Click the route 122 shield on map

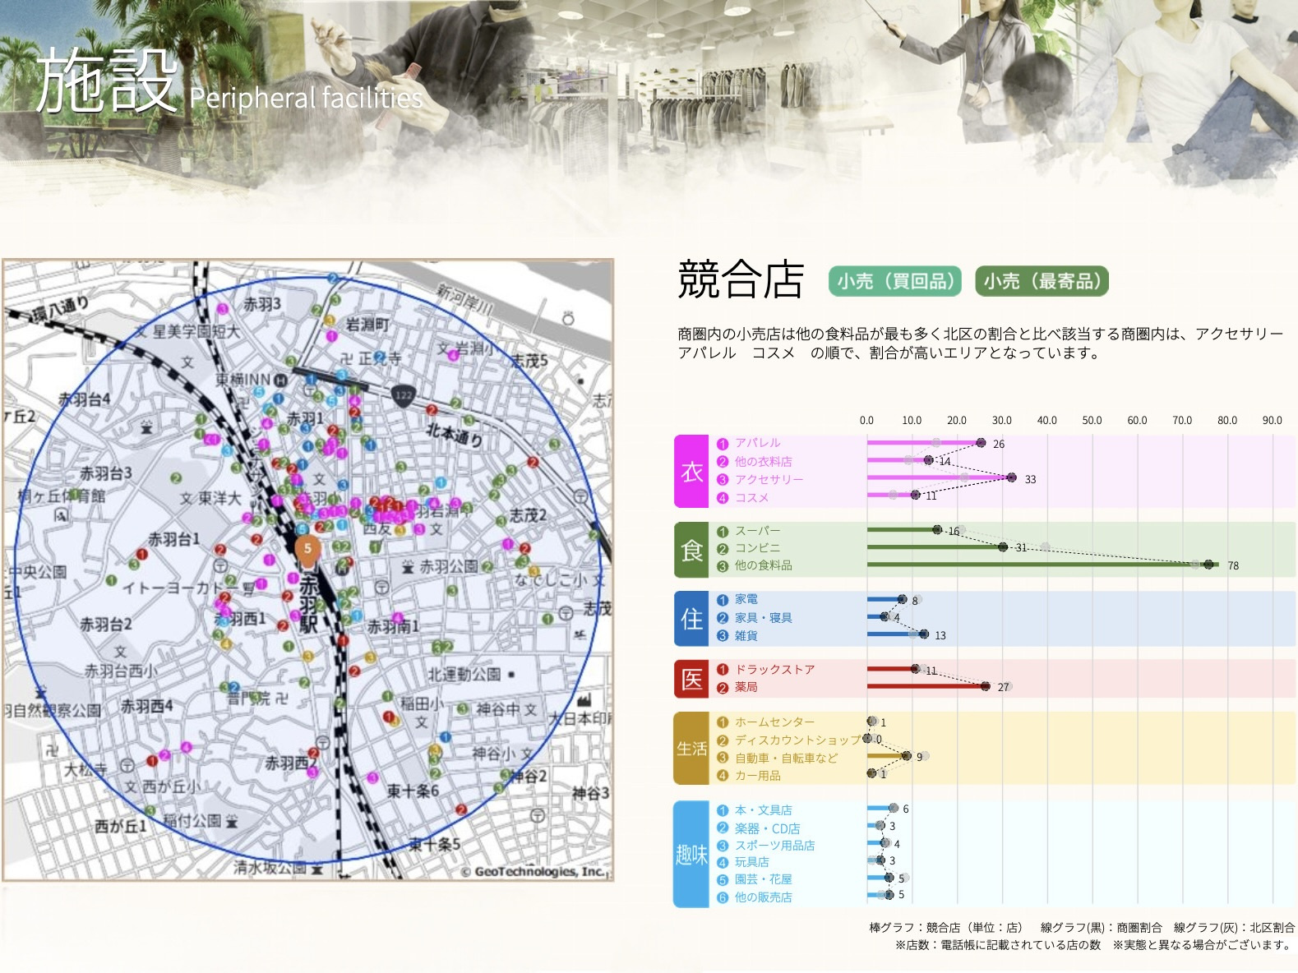[403, 395]
